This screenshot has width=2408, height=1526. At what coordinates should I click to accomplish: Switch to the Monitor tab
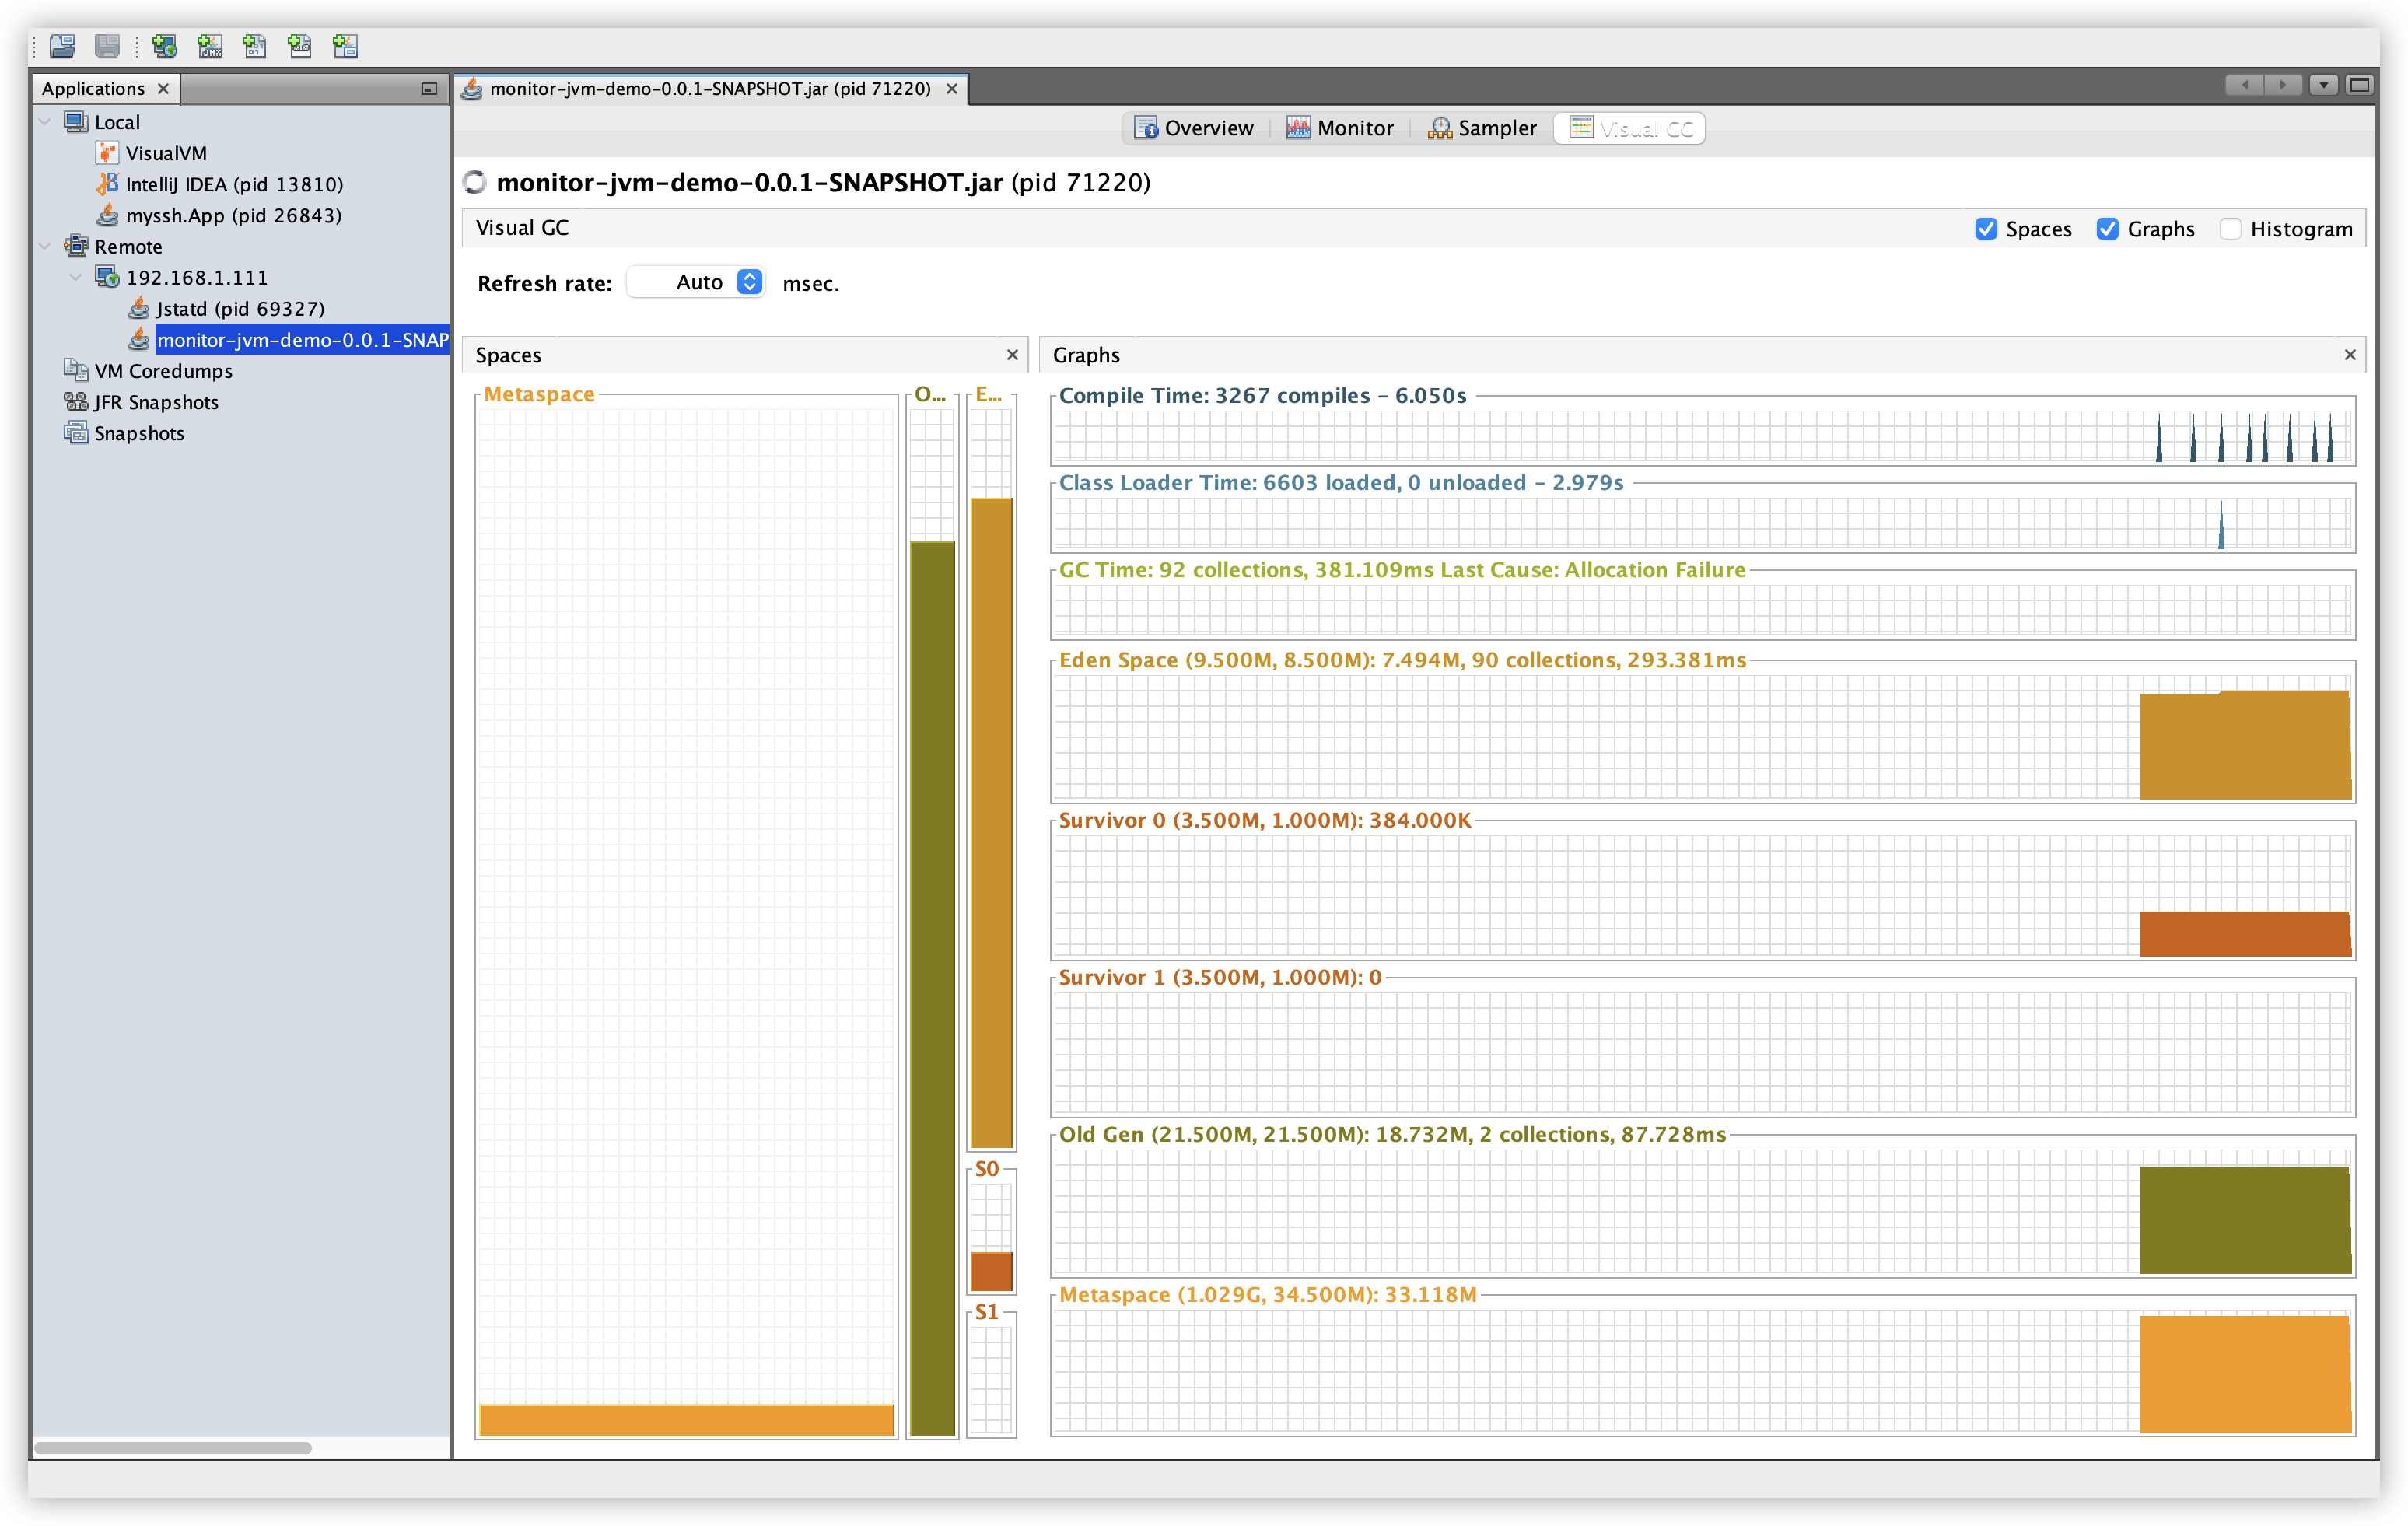pyautogui.click(x=1340, y=128)
